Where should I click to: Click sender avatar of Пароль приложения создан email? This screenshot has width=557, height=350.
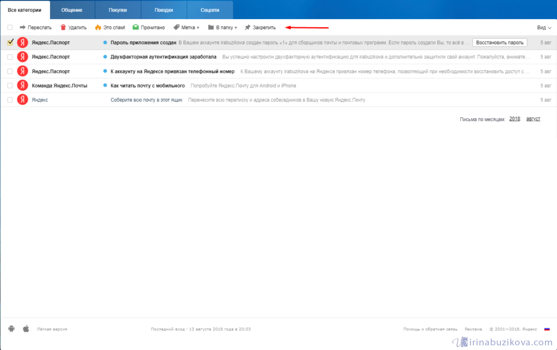click(23, 42)
